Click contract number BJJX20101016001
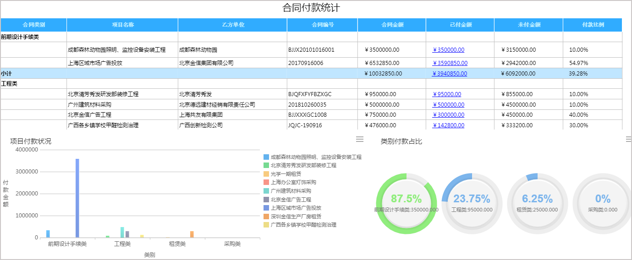The width and height of the screenshot is (632, 260). point(311,49)
